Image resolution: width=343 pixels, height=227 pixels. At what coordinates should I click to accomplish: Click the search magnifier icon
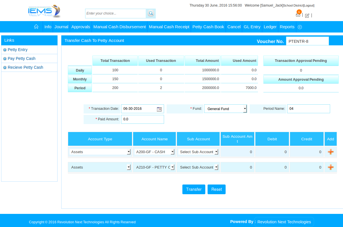pos(151,13)
